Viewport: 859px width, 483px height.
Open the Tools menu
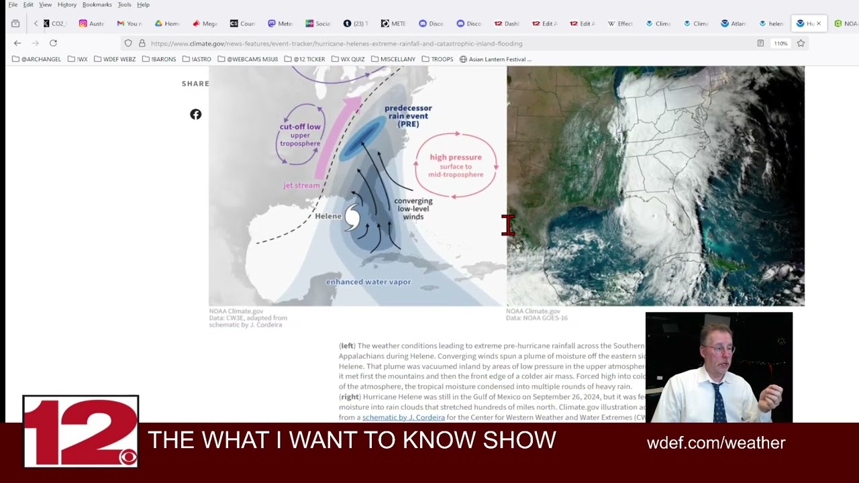(x=124, y=5)
